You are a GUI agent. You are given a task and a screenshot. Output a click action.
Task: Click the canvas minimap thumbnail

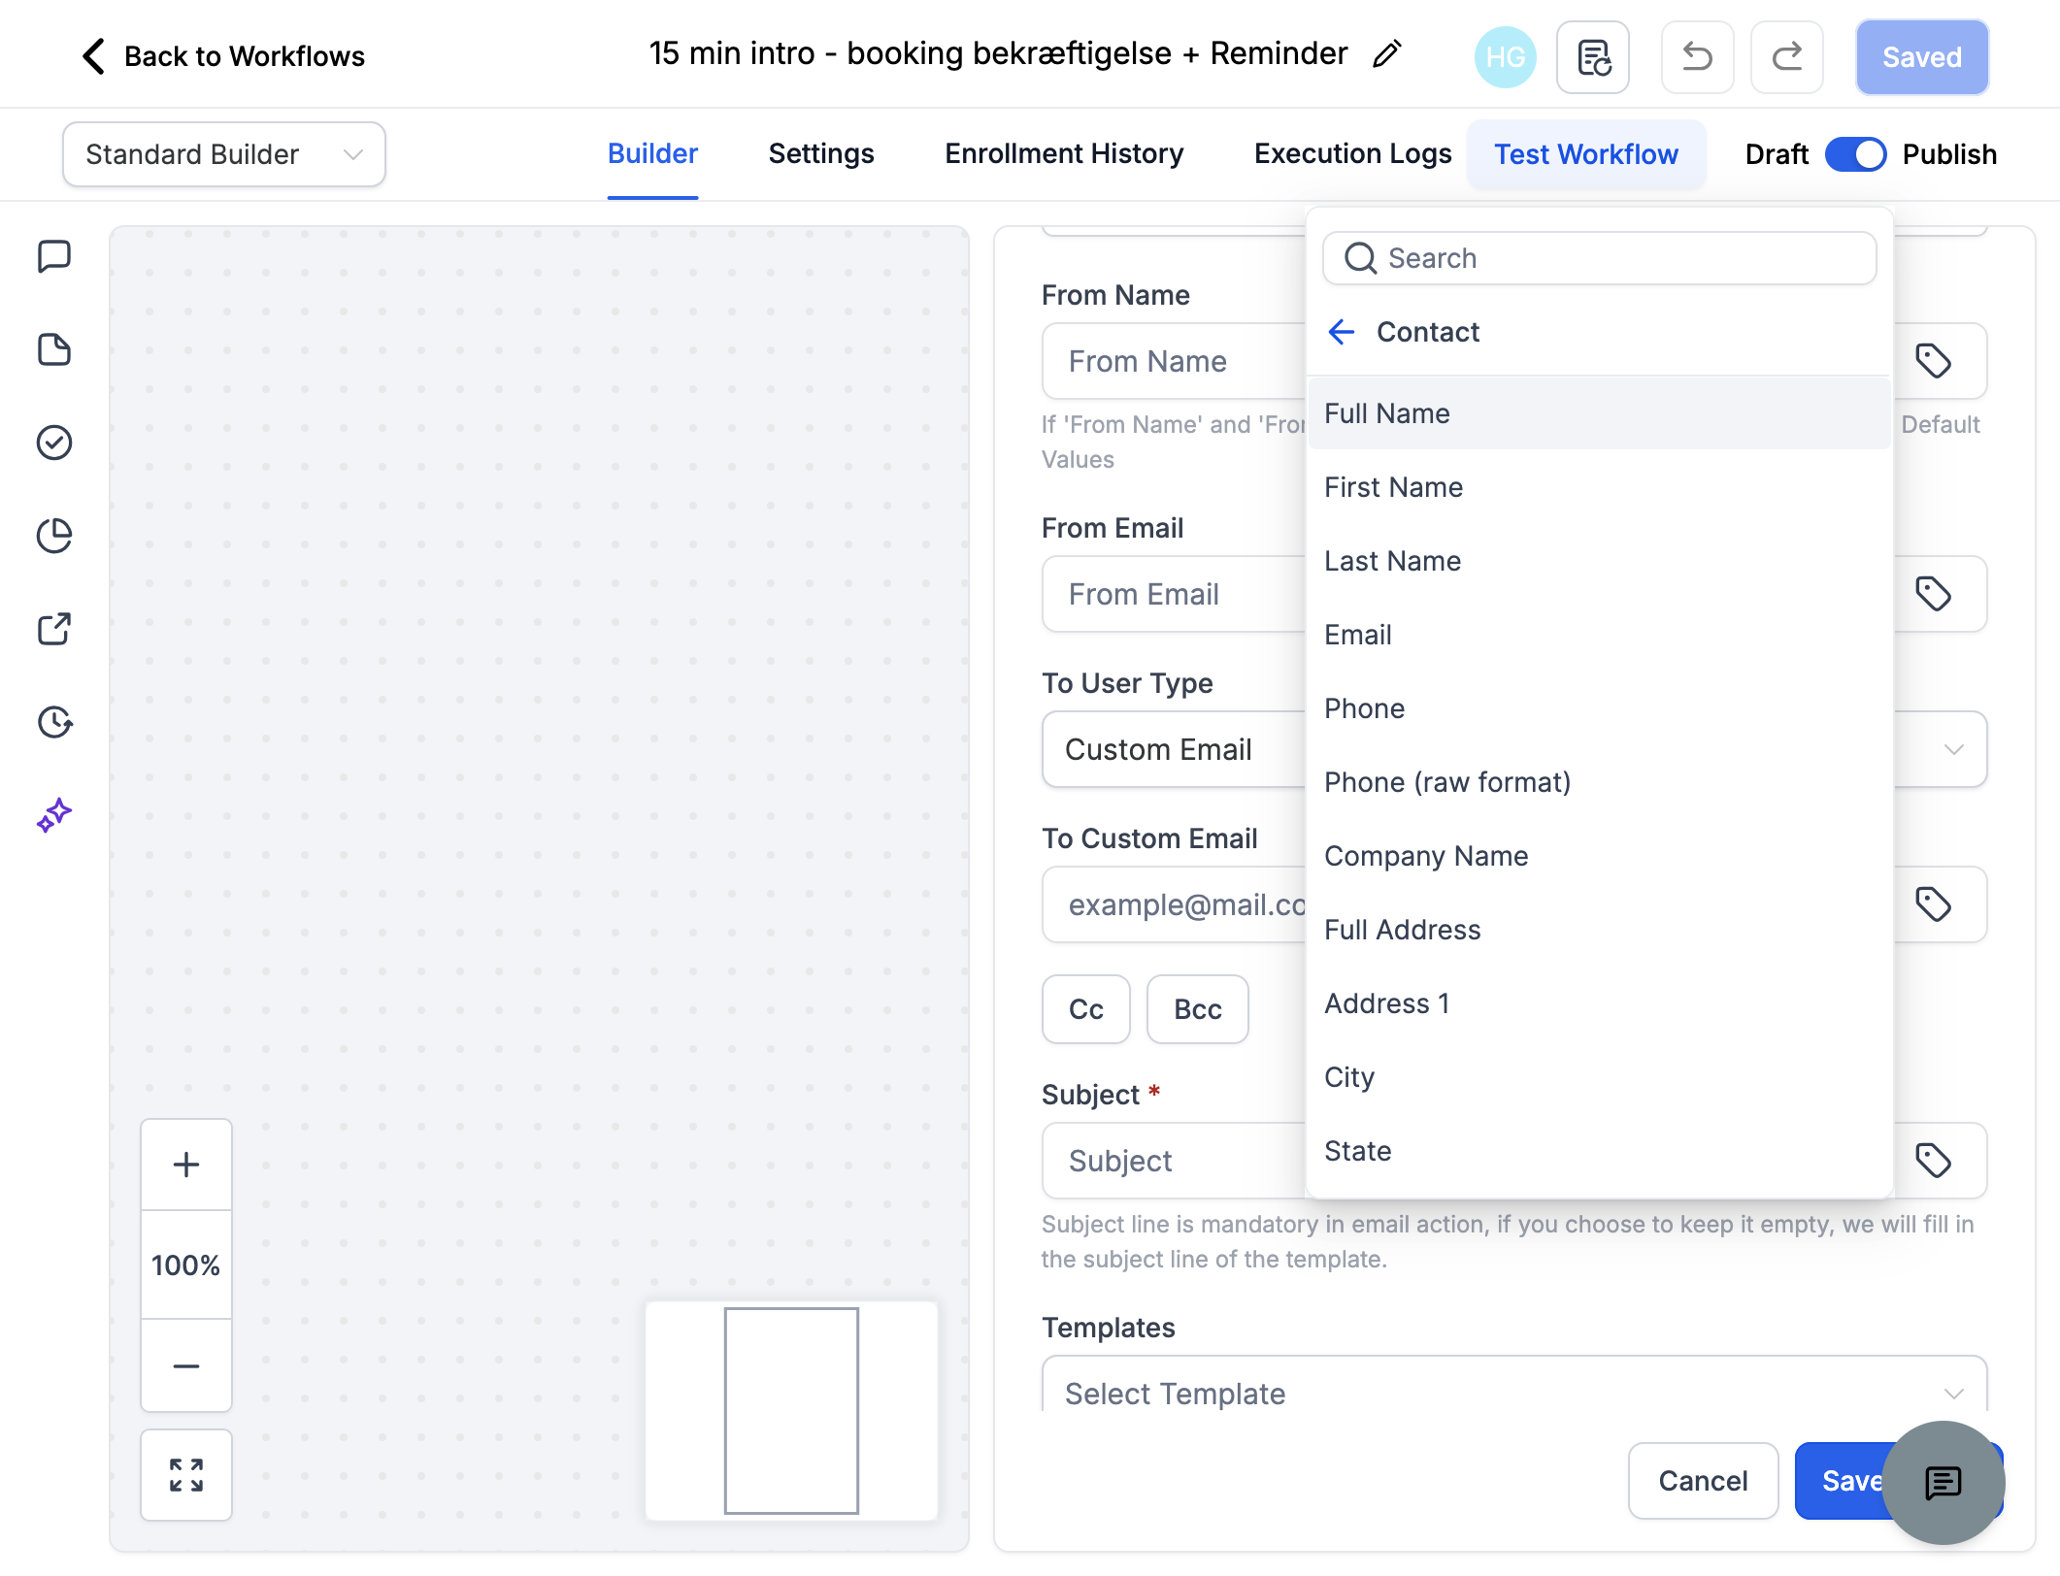click(x=791, y=1410)
